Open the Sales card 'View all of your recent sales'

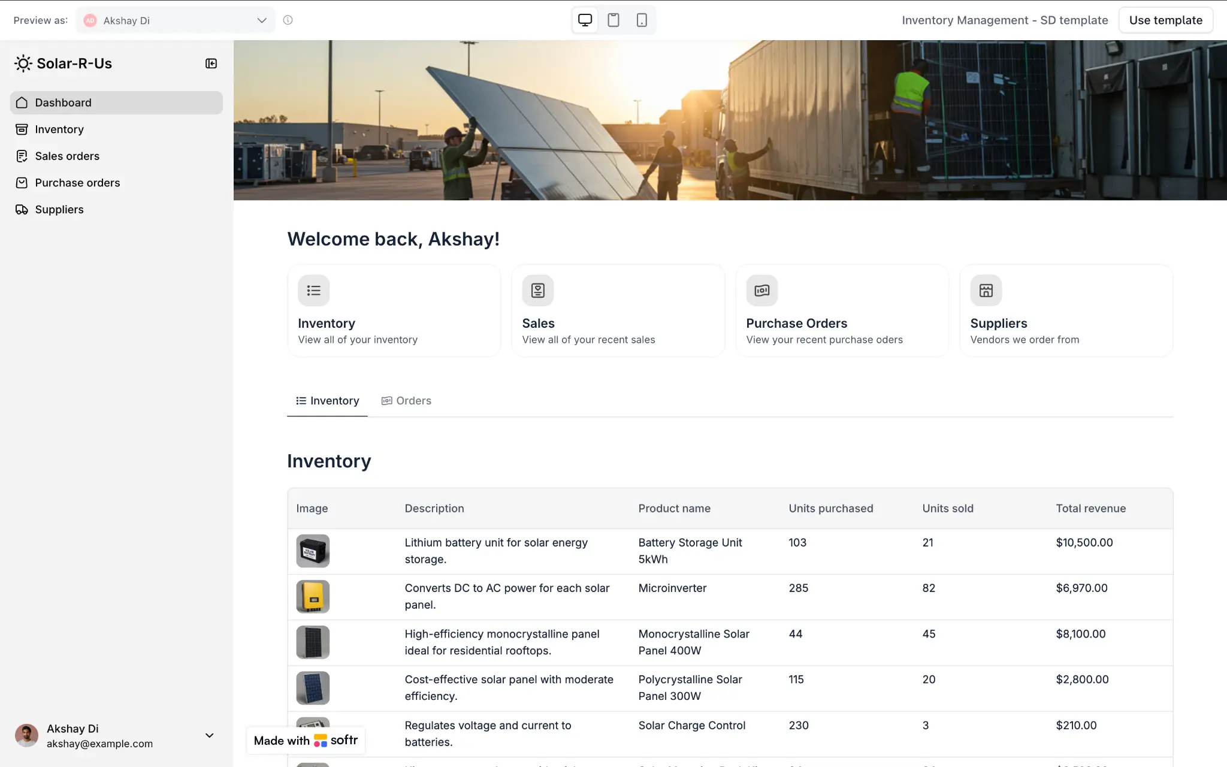[618, 310]
